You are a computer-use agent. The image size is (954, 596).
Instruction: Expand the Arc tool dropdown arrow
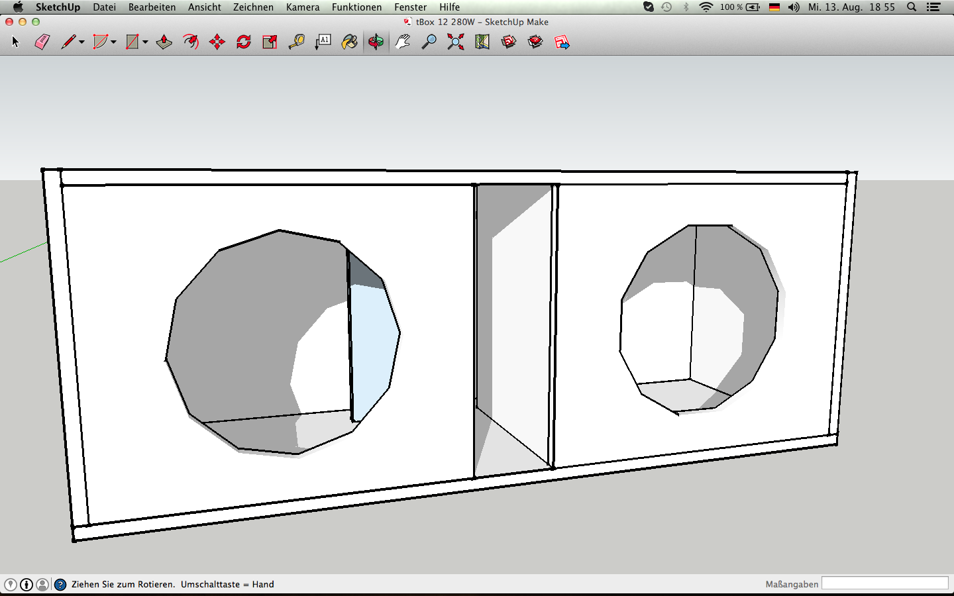point(113,42)
